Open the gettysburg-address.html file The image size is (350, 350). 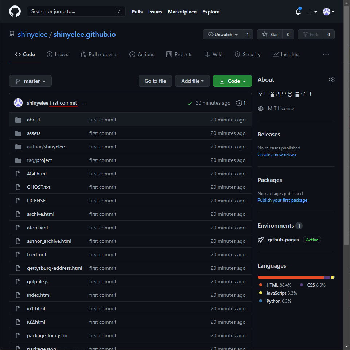(54, 268)
